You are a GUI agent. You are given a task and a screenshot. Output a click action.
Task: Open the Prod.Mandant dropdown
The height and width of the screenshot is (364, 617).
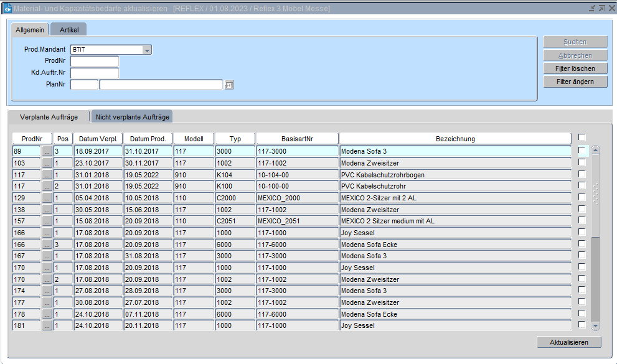pos(147,50)
